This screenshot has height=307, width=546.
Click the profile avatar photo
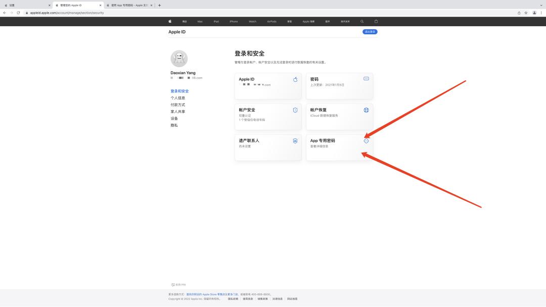point(179,58)
